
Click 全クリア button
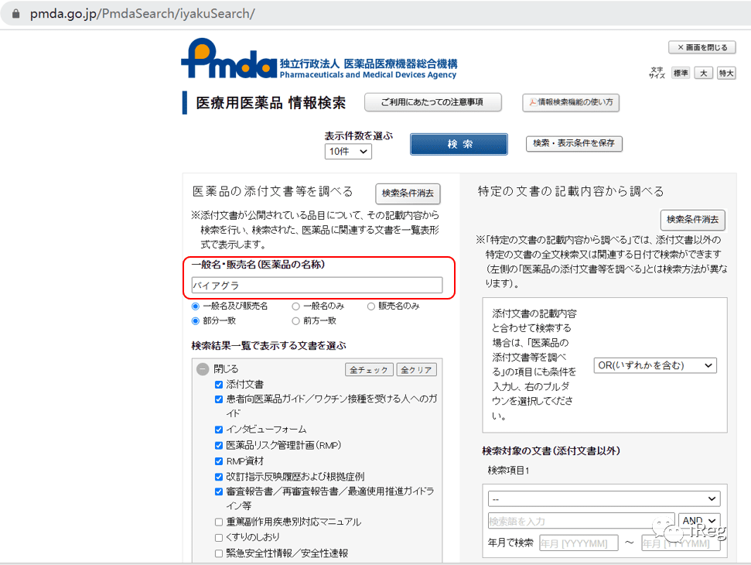(416, 369)
